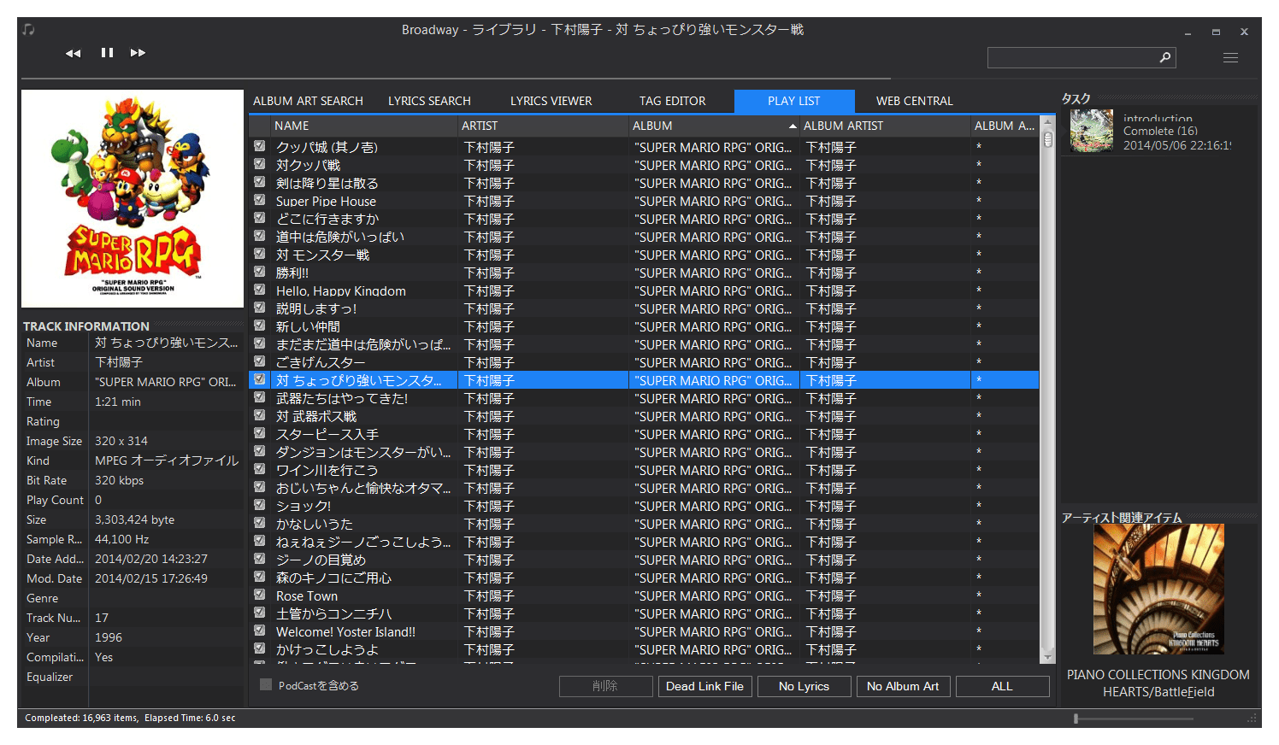Sort by the ARTIST column header

pos(544,126)
